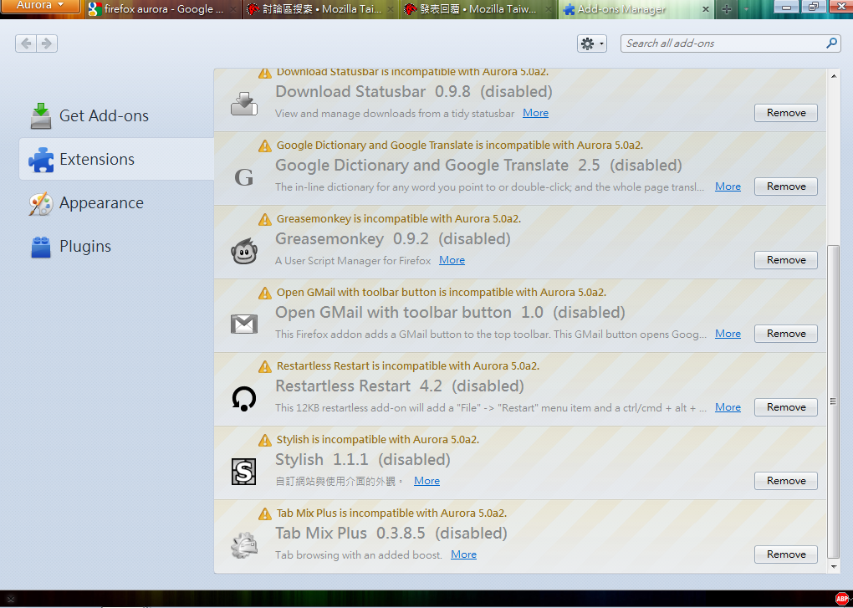853x608 pixels.
Task: Switch to the 發表回覆 Mozilla Taiwan tab
Action: [x=478, y=9]
